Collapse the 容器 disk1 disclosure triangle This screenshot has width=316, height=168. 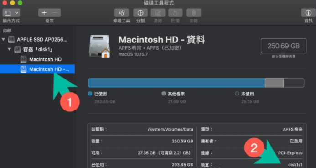coord(10,49)
